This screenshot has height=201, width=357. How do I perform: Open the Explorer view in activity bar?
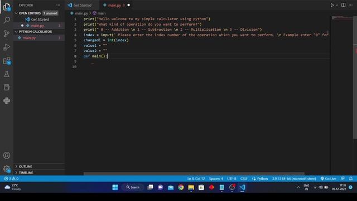point(7,7)
